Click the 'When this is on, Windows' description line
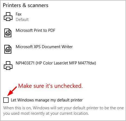 point(64,108)
